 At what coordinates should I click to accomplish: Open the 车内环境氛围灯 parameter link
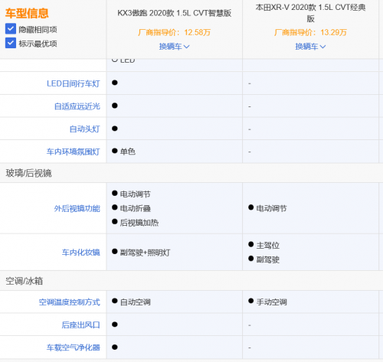(x=73, y=152)
